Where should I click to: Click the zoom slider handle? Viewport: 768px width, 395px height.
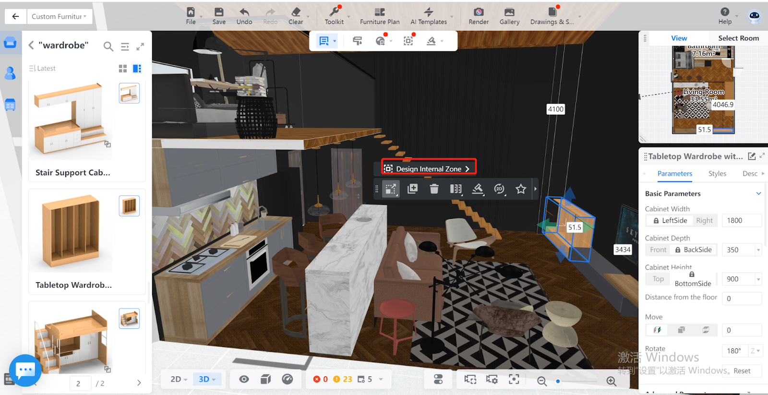click(x=558, y=381)
